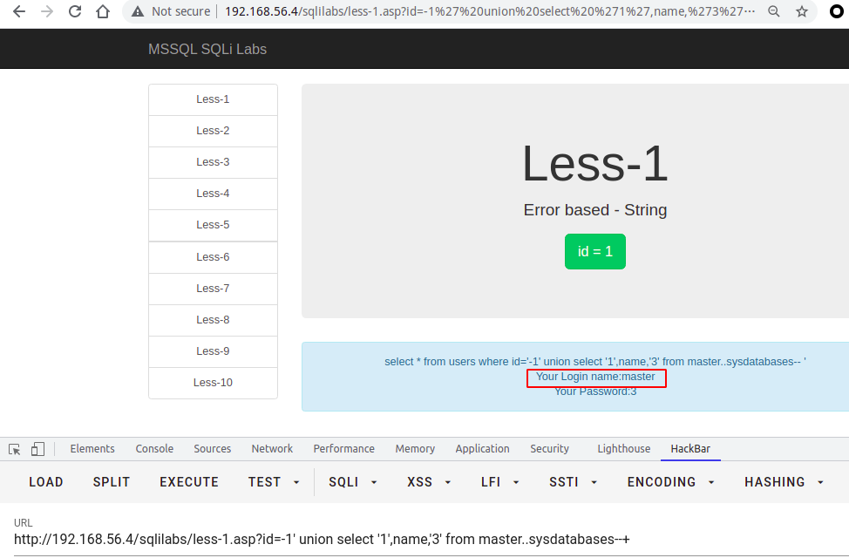The height and width of the screenshot is (558, 849).
Task: Switch to the Application tab
Action: 482,449
